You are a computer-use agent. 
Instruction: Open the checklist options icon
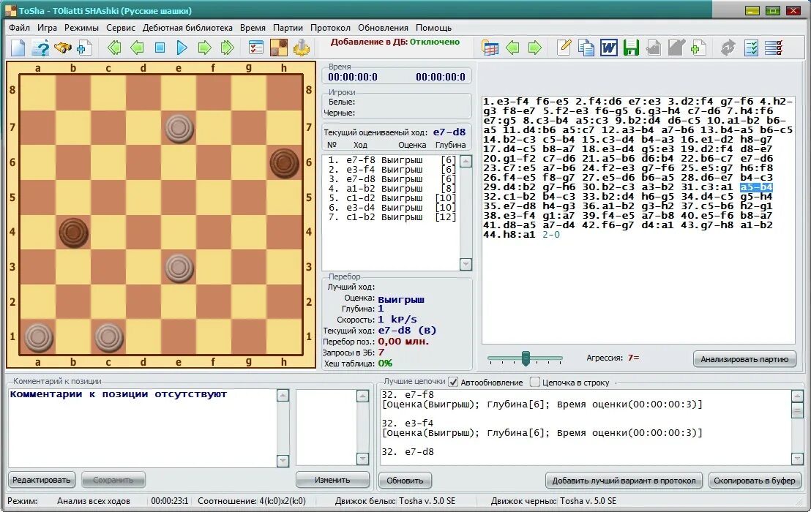click(256, 48)
